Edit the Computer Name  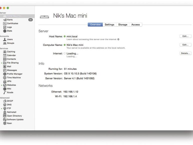185,45
